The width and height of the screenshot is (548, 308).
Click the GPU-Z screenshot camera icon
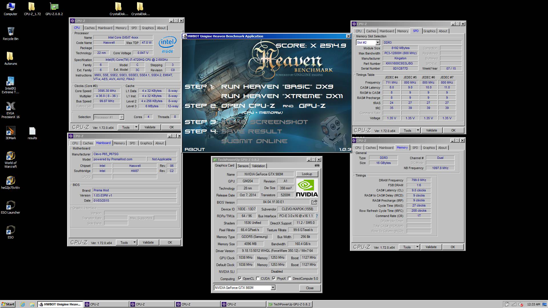pos(317,165)
